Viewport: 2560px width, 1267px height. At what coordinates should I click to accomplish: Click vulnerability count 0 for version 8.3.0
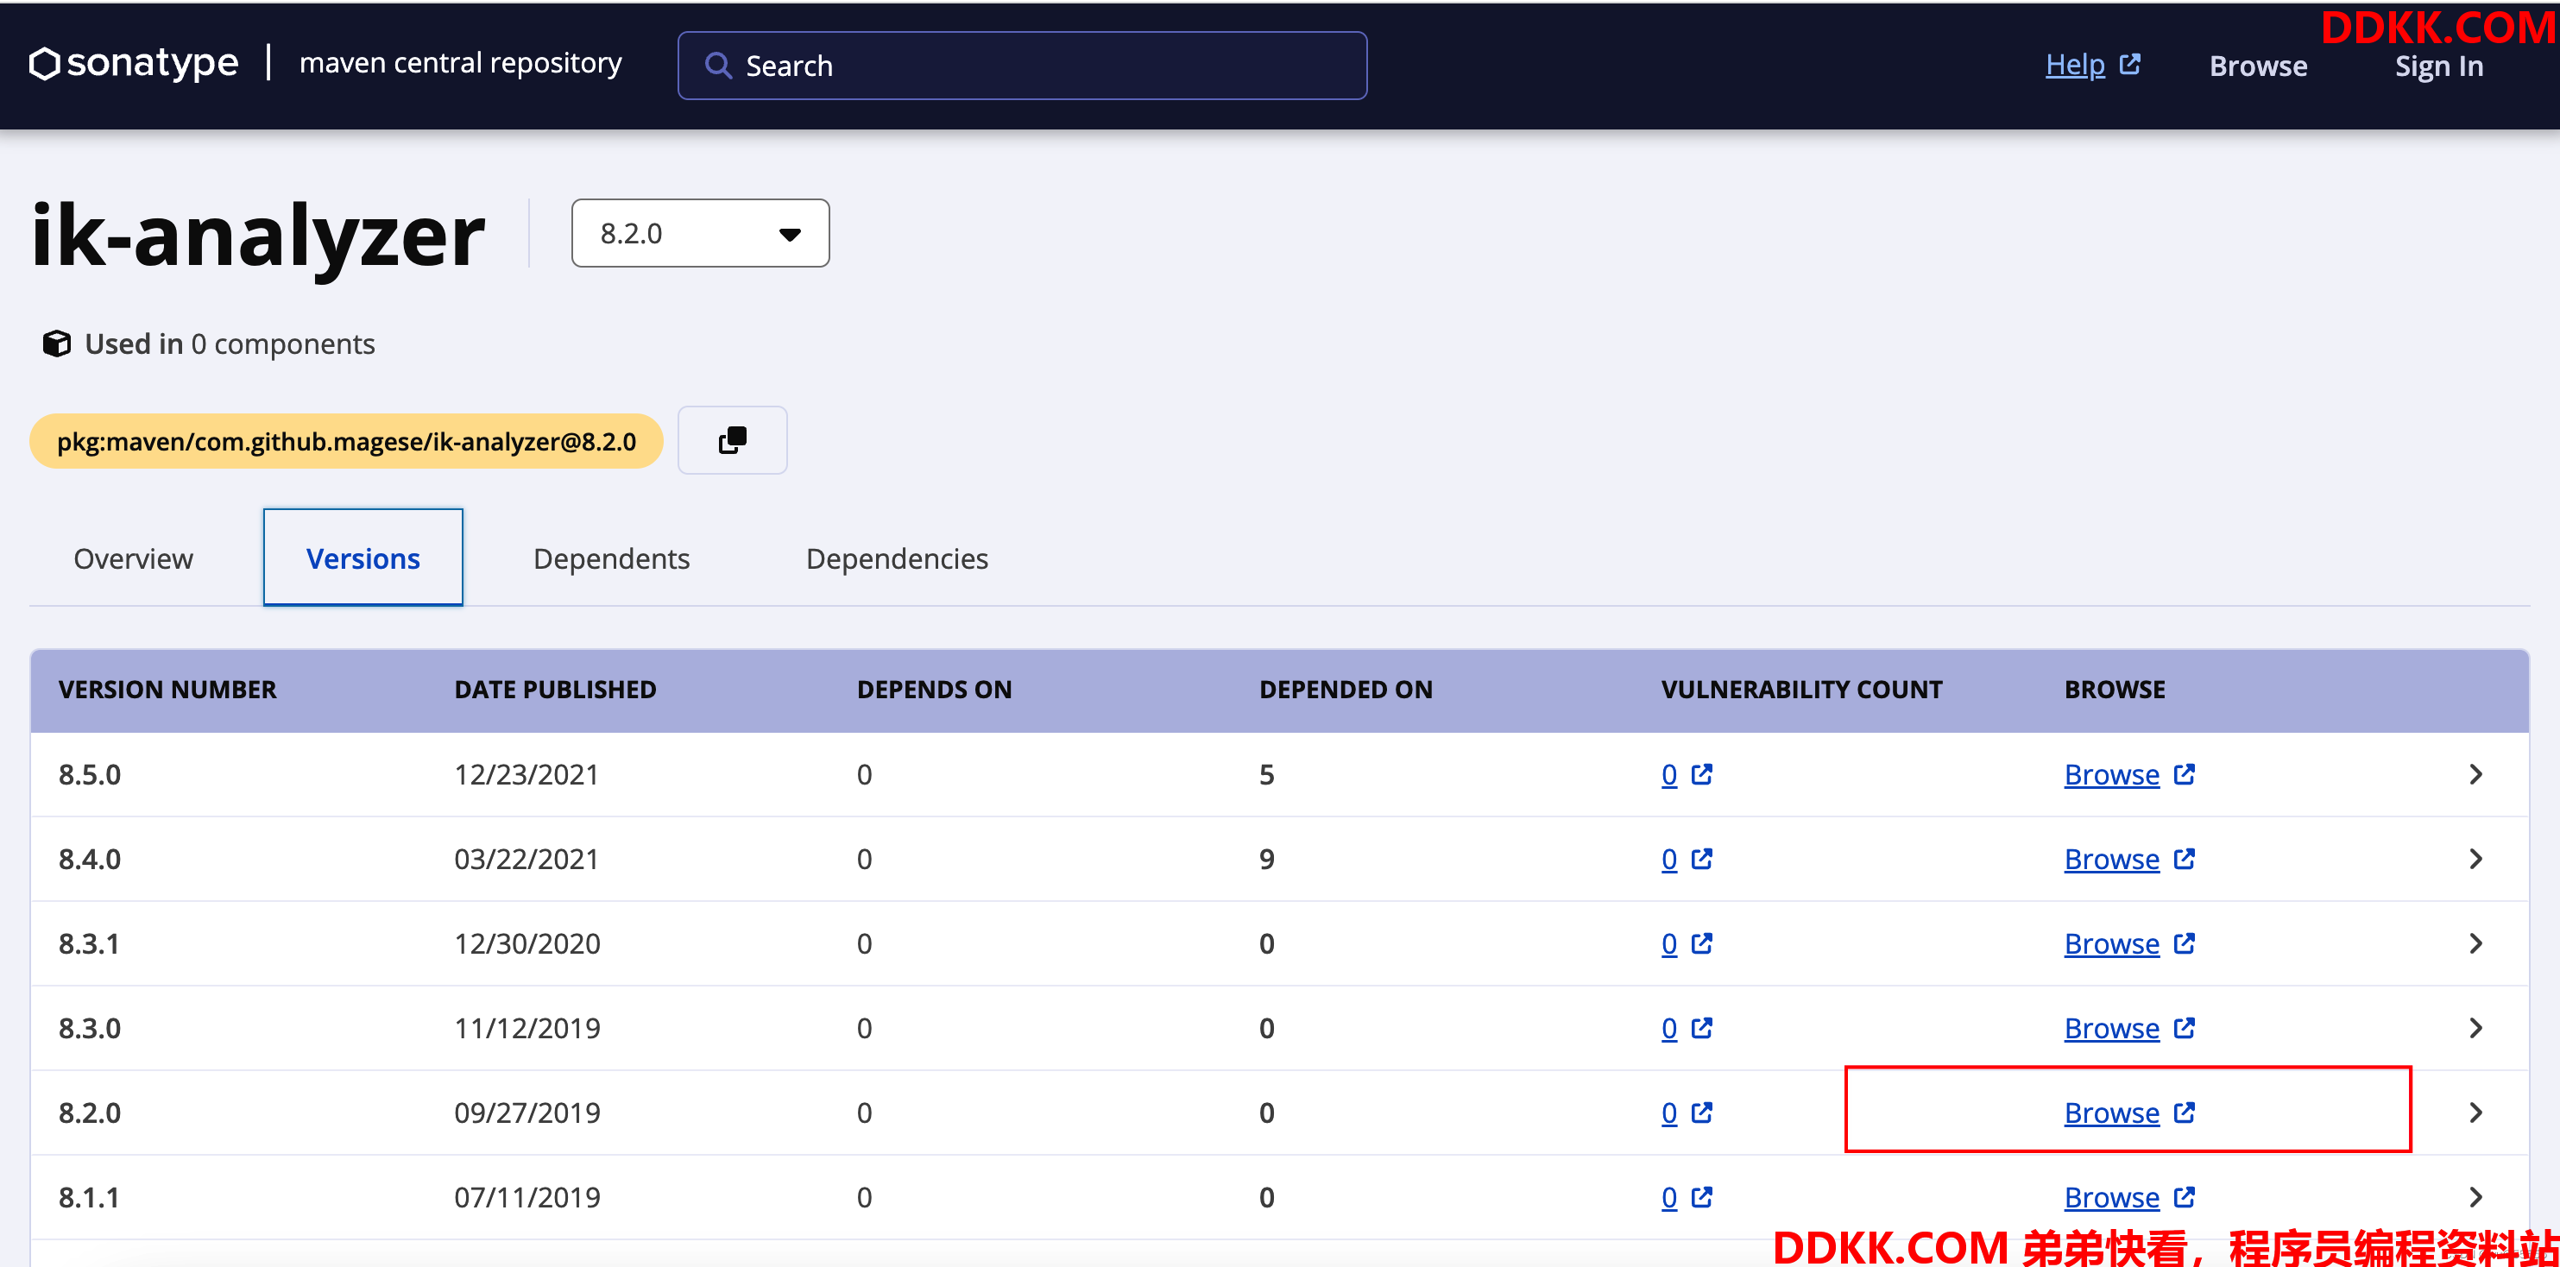pyautogui.click(x=1668, y=1028)
